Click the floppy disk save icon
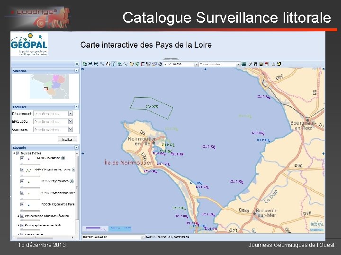 click(x=261, y=64)
